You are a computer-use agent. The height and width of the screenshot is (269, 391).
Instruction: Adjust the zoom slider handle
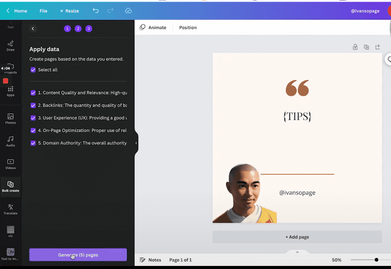pyautogui.click(x=376, y=260)
